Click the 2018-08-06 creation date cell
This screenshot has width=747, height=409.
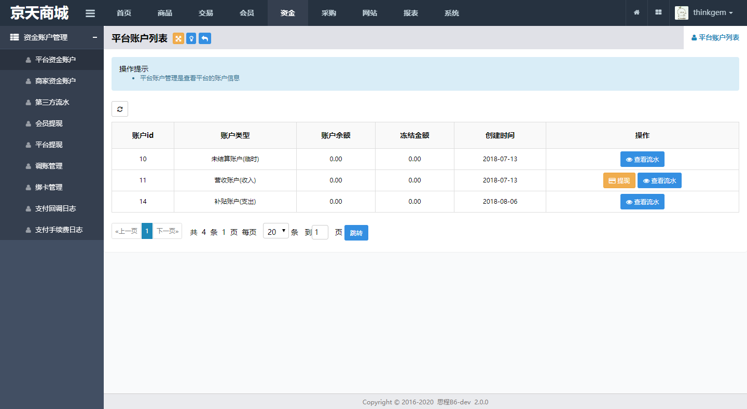[500, 202]
